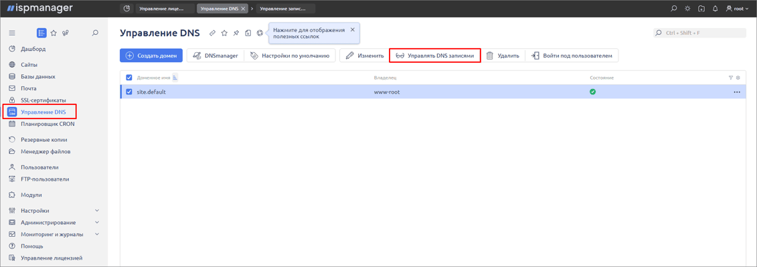Show favorites via the sidebar star icon
The image size is (757, 267).
[x=54, y=33]
